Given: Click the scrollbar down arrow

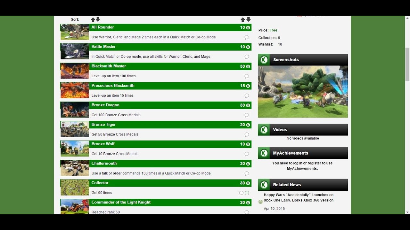Looking at the screenshot, I should tap(407, 212).
